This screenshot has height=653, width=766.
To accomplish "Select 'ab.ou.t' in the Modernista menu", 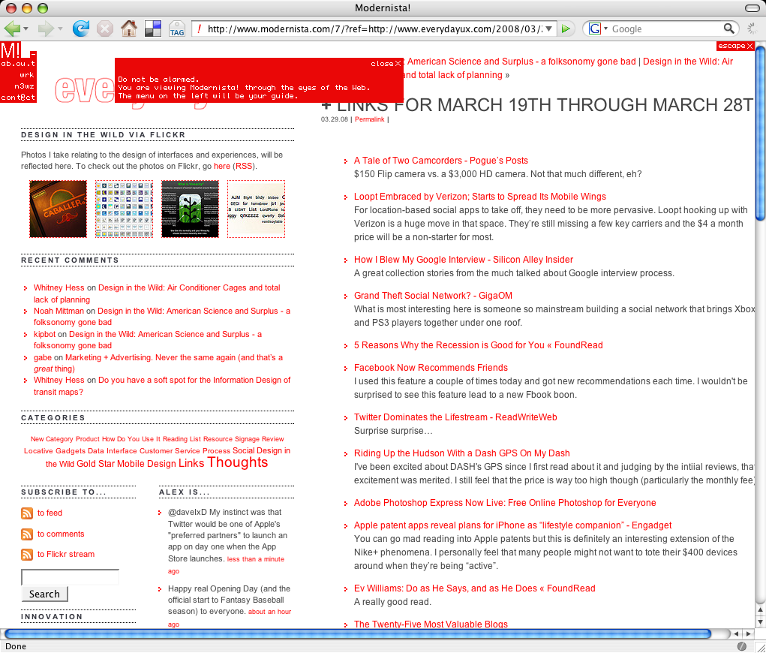I will point(18,64).
